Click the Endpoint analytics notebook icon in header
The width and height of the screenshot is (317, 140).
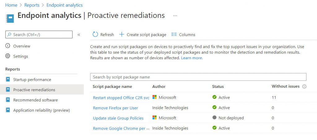(10, 18)
